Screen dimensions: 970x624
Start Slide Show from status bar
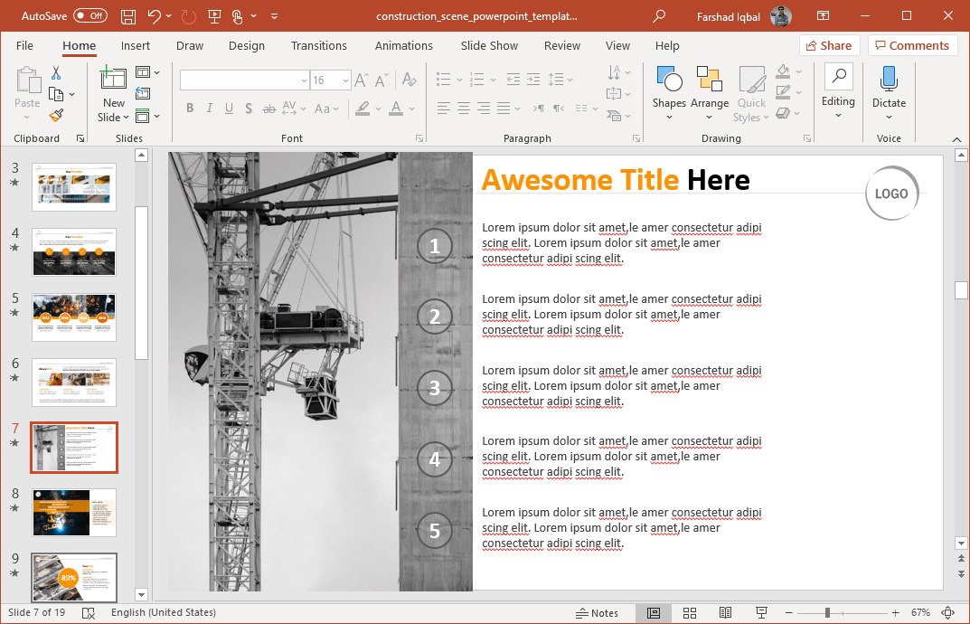click(761, 613)
